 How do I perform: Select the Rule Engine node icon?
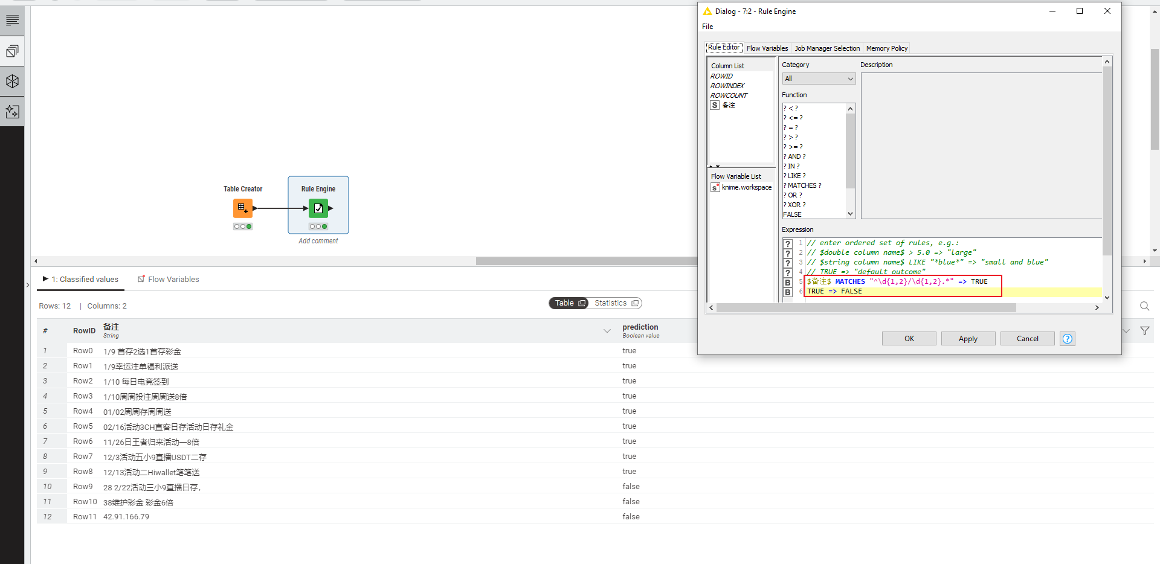click(318, 208)
